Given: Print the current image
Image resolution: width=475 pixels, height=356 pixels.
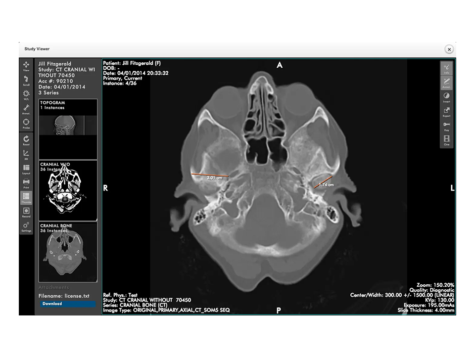Looking at the screenshot, I should click(26, 184).
